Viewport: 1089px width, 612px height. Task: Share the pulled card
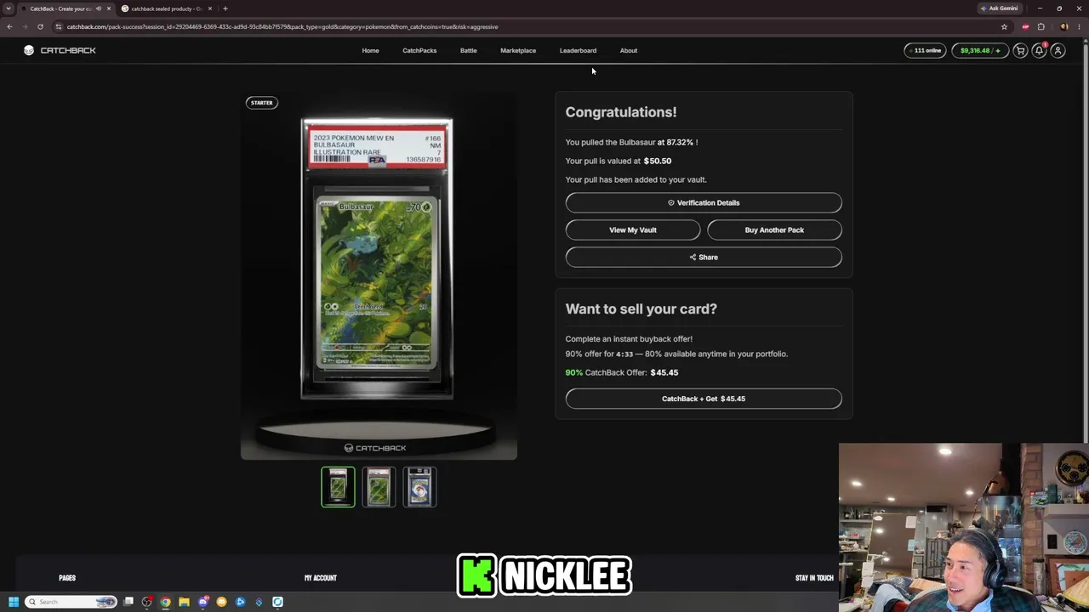coord(704,257)
